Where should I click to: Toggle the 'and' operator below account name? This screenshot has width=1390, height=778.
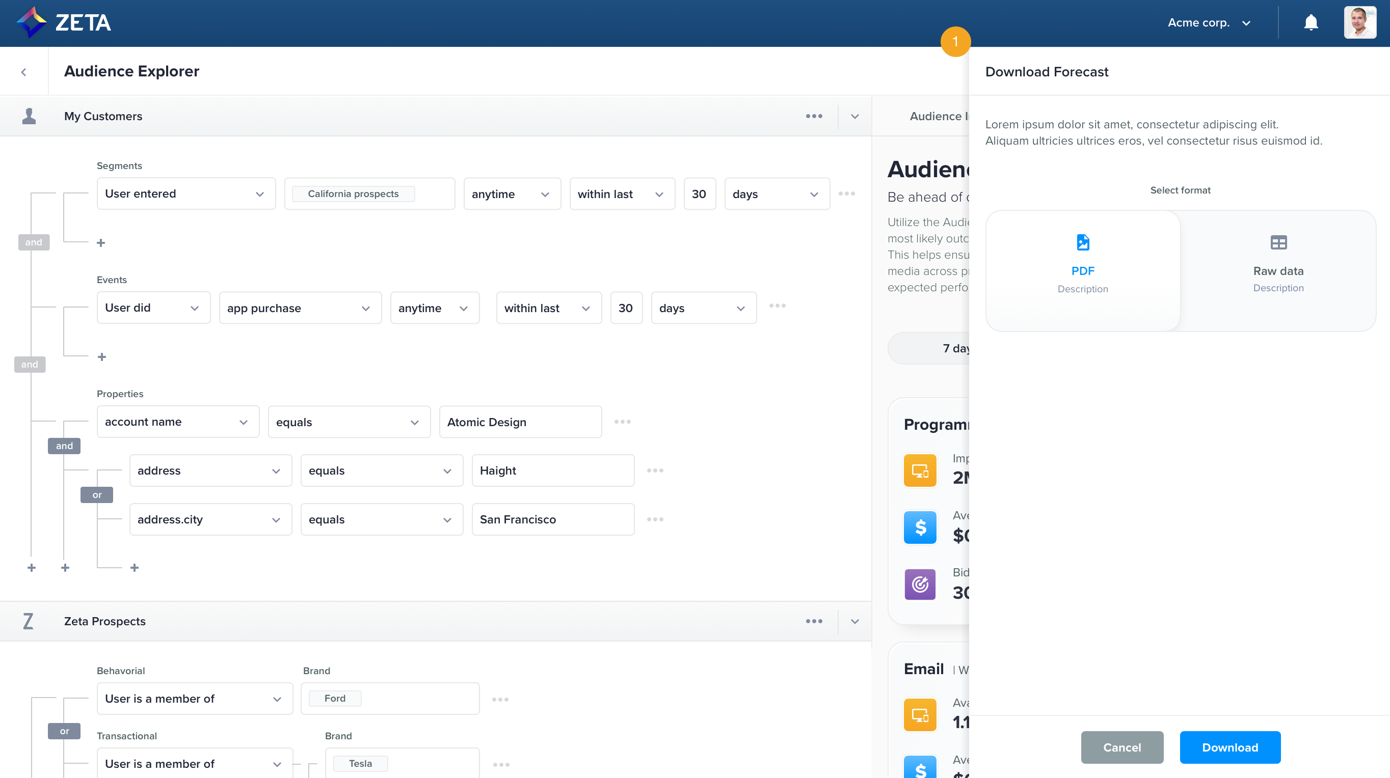(x=64, y=446)
